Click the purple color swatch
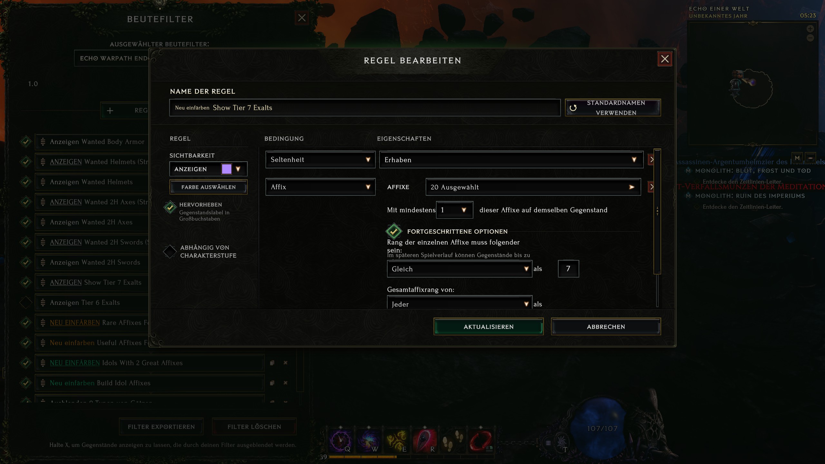 [x=227, y=169]
